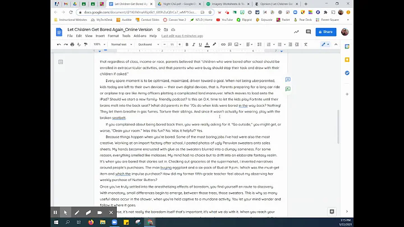Pause the screen recording
This screenshot has height=227, width=404.
pyautogui.click(x=55, y=212)
